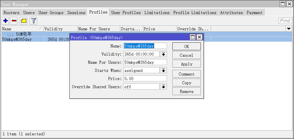
Task: Click the blue plus add icon
Action: click(x=5, y=21)
